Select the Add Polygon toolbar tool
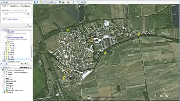The image size is (180, 101). tap(44, 2)
